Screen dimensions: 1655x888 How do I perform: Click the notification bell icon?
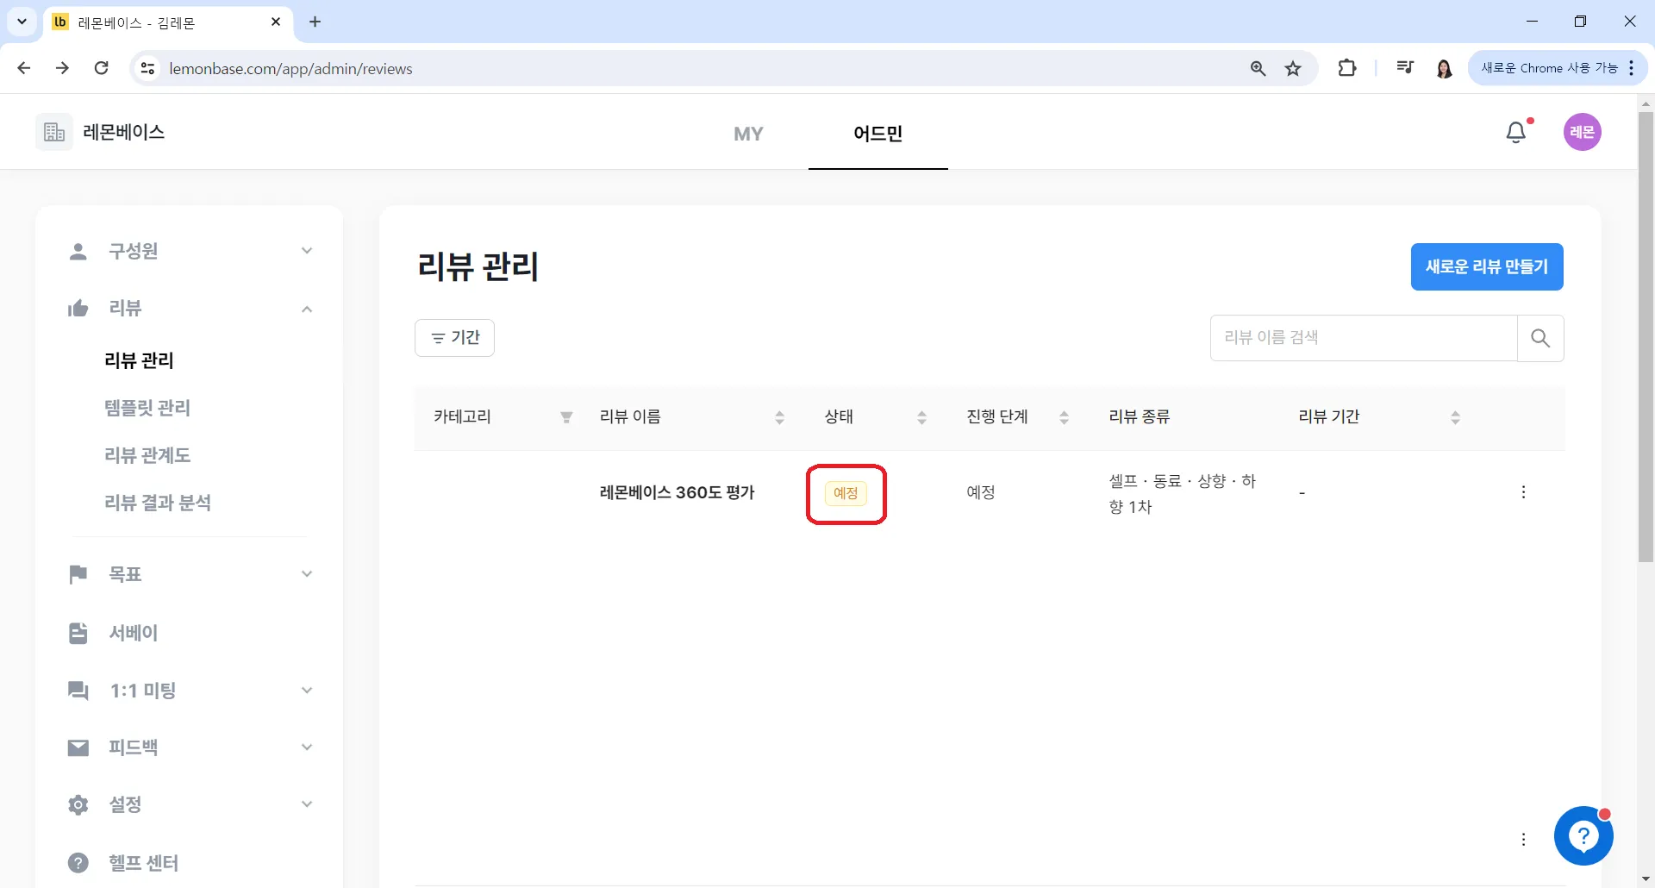1516,132
